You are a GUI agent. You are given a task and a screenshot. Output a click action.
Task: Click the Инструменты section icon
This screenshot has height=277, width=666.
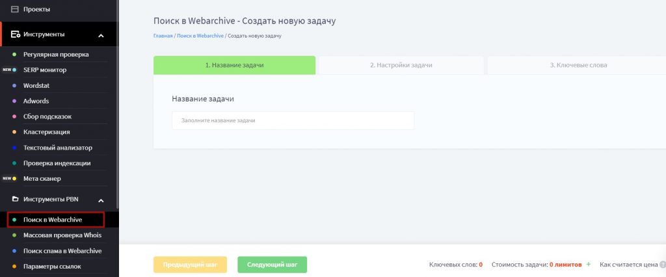(x=16, y=34)
